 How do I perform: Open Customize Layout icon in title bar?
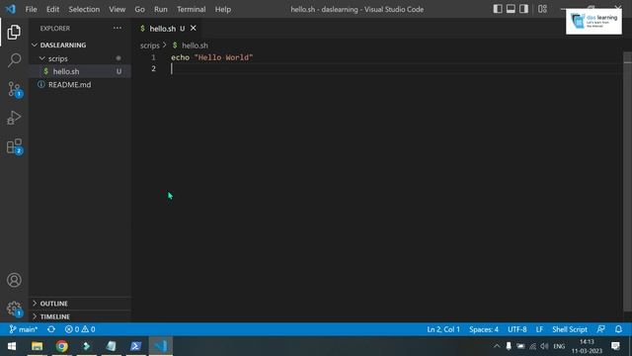click(542, 9)
